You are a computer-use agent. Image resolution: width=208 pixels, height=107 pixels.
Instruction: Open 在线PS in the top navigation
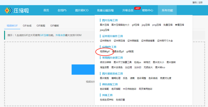click(62, 10)
